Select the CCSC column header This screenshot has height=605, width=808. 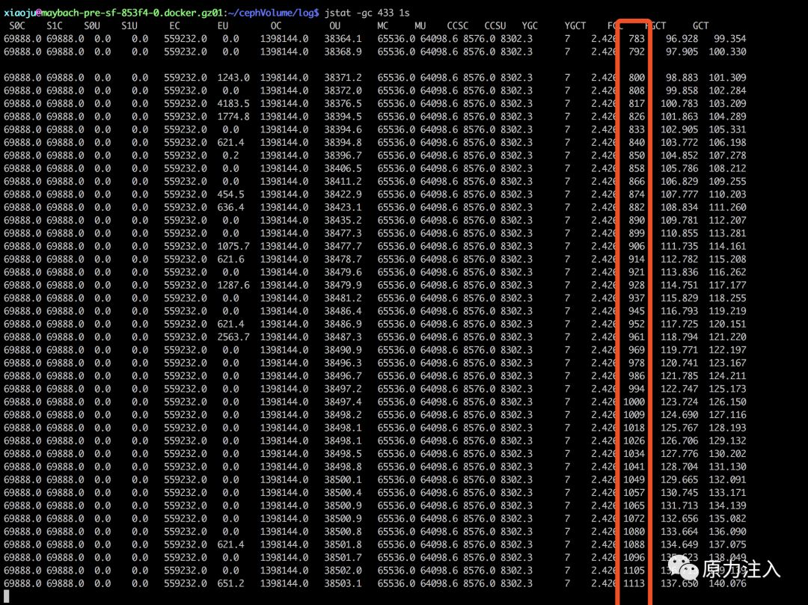tap(458, 25)
